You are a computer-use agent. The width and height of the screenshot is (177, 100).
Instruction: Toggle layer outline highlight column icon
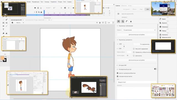37,12
